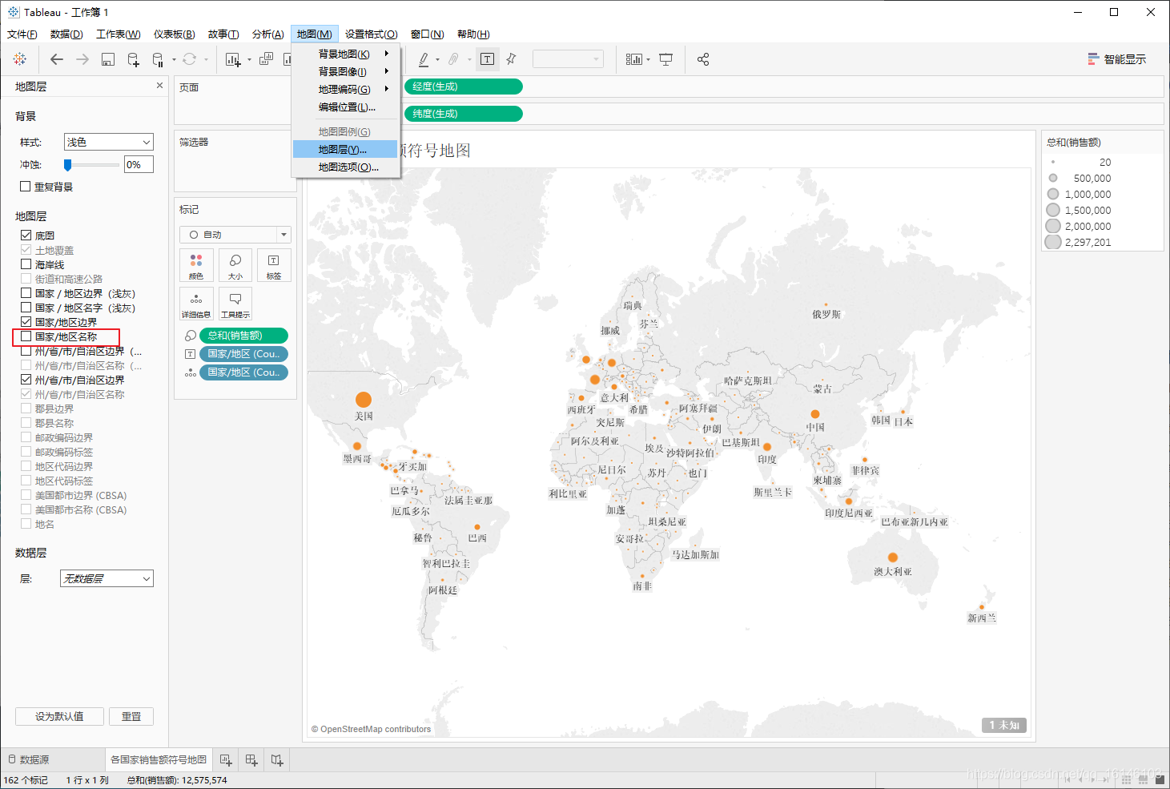Viewport: 1170px width, 789px height.
Task: Expand the highlight pen dropdown arrow
Action: (x=438, y=60)
